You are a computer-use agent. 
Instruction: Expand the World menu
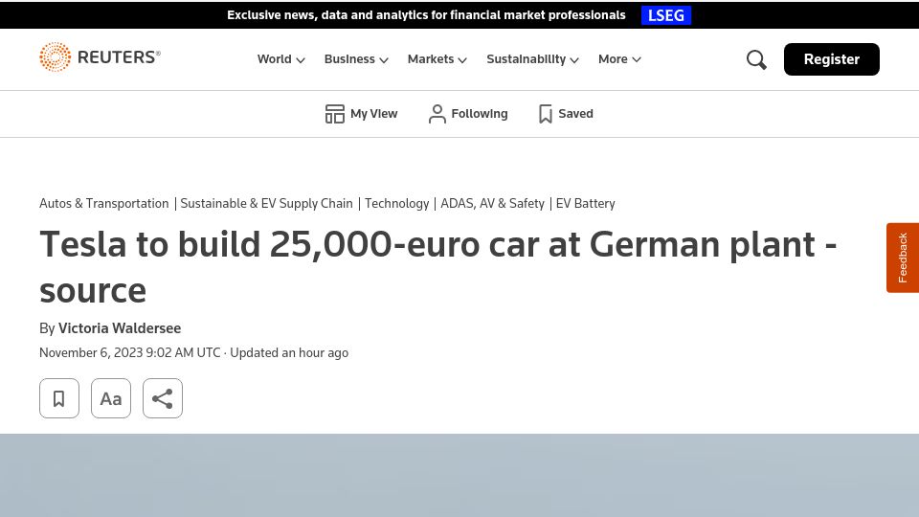click(280, 59)
